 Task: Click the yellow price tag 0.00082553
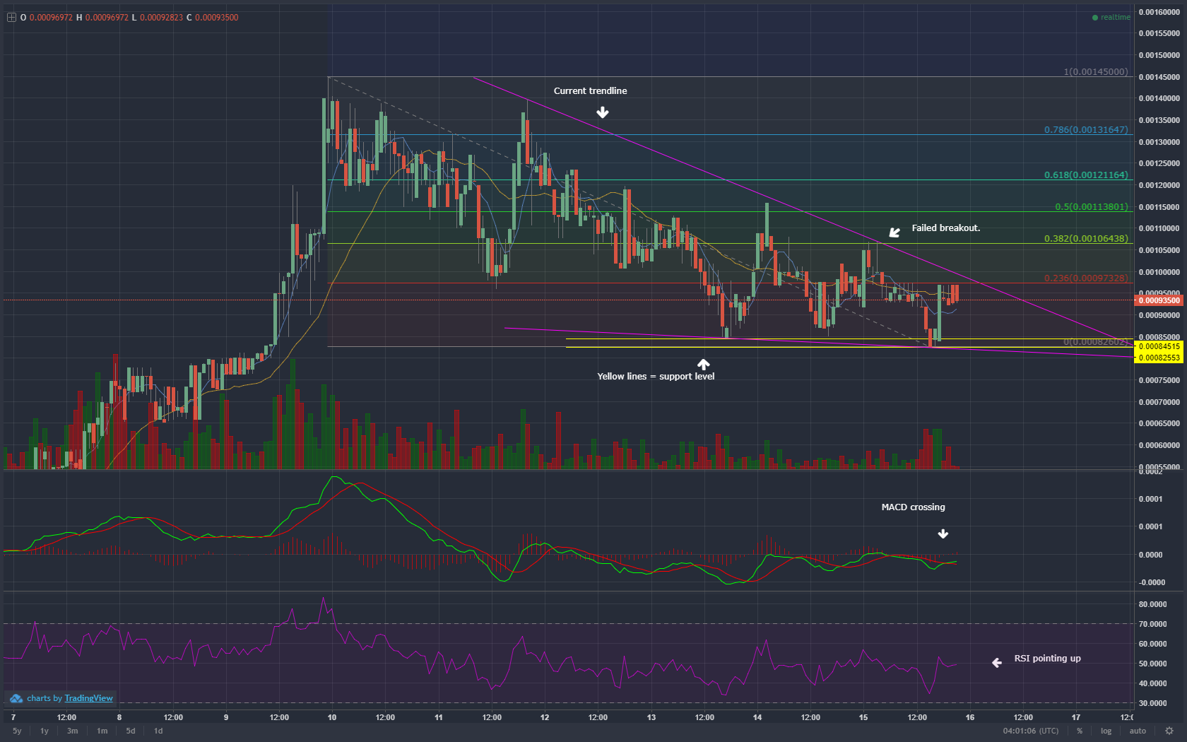[1159, 358]
